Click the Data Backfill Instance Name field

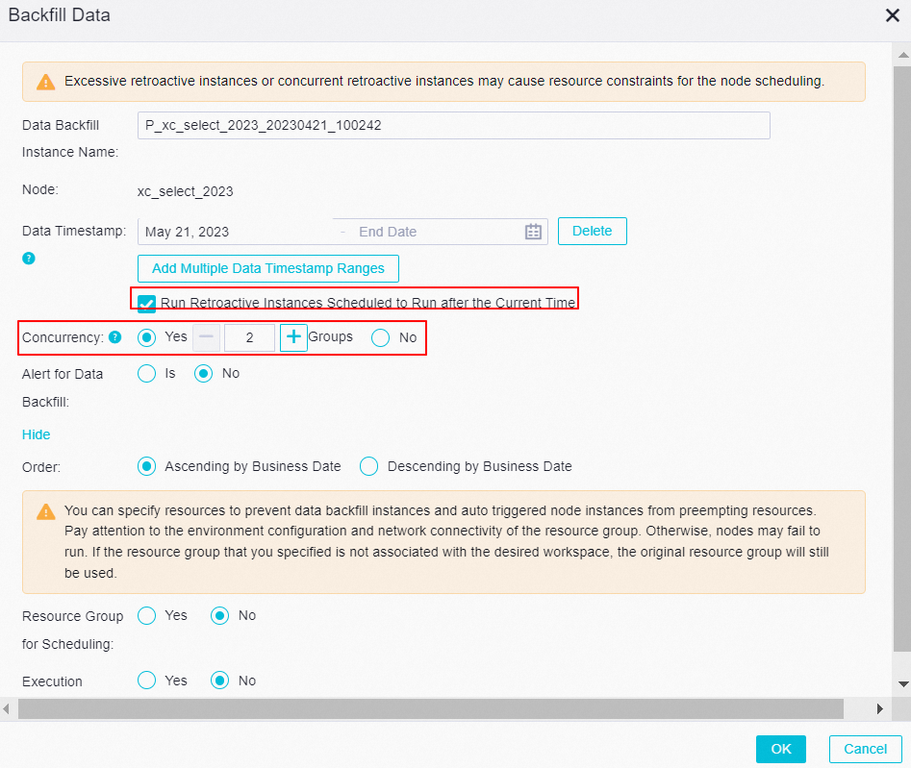[453, 125]
